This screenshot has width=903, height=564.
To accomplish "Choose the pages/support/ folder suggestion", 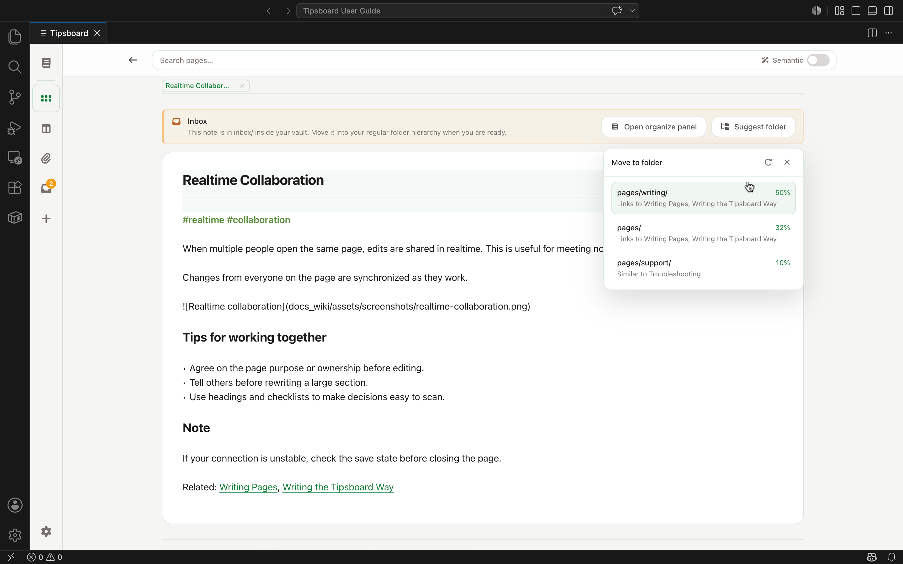I will pyautogui.click(x=703, y=268).
